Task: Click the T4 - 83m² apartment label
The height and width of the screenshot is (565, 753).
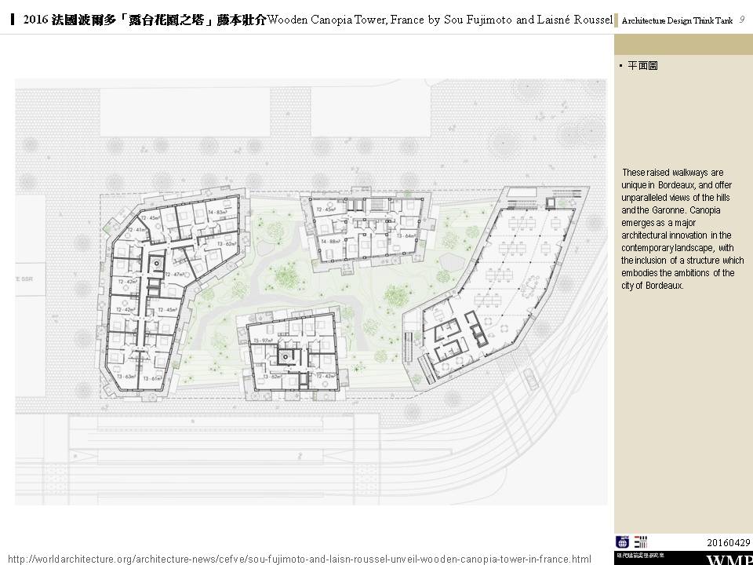Action: [x=217, y=213]
